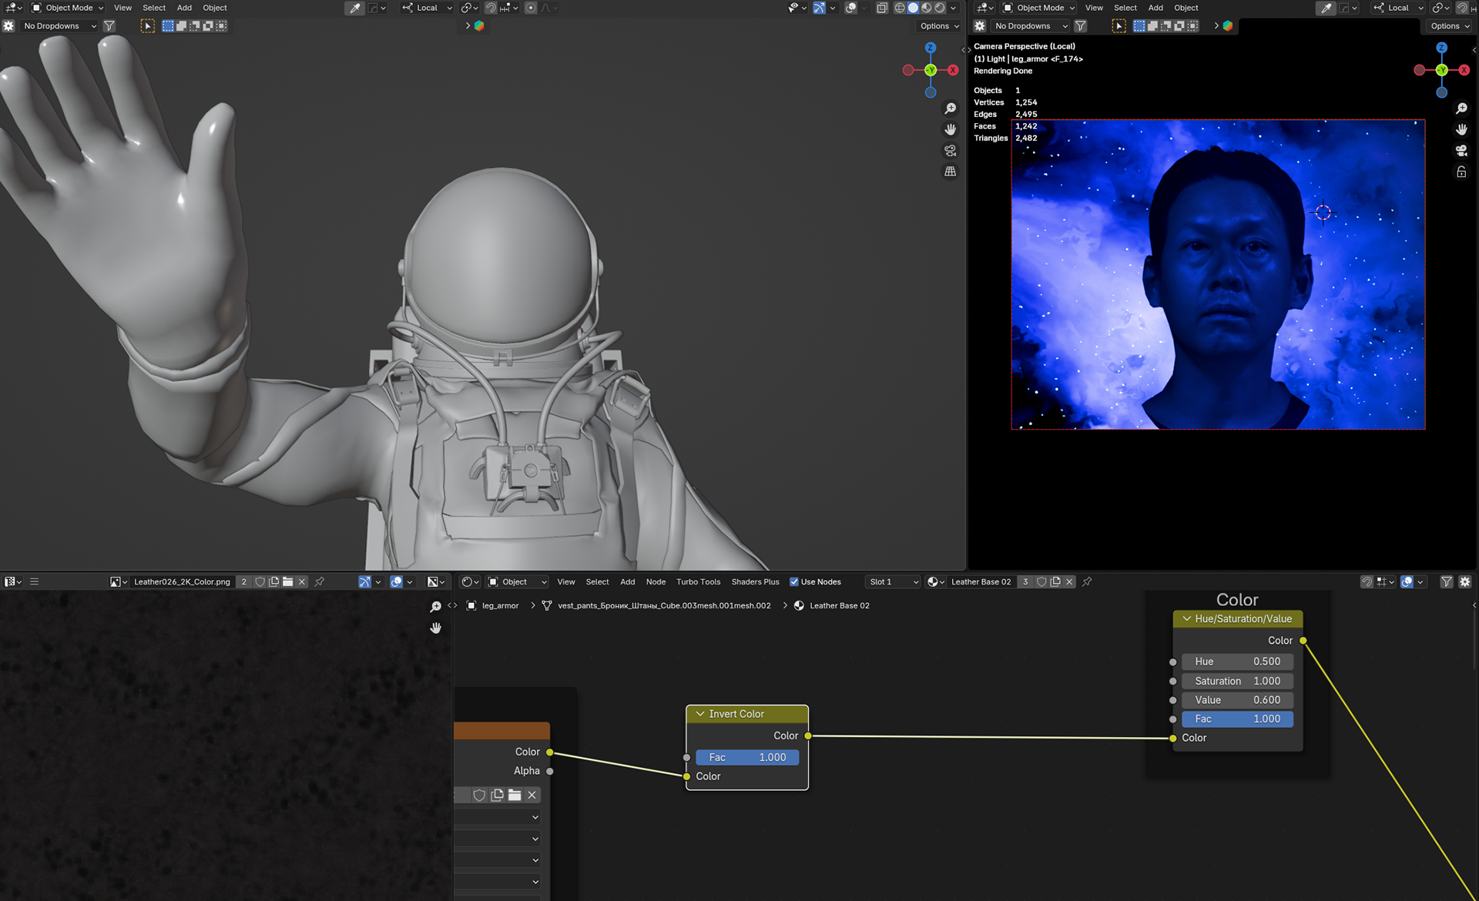Unlink Leather Base 02 material with X
The image size is (1479, 901).
coord(1069,581)
